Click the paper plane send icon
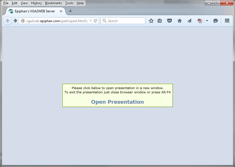This screenshot has height=167, width=235. [189, 21]
